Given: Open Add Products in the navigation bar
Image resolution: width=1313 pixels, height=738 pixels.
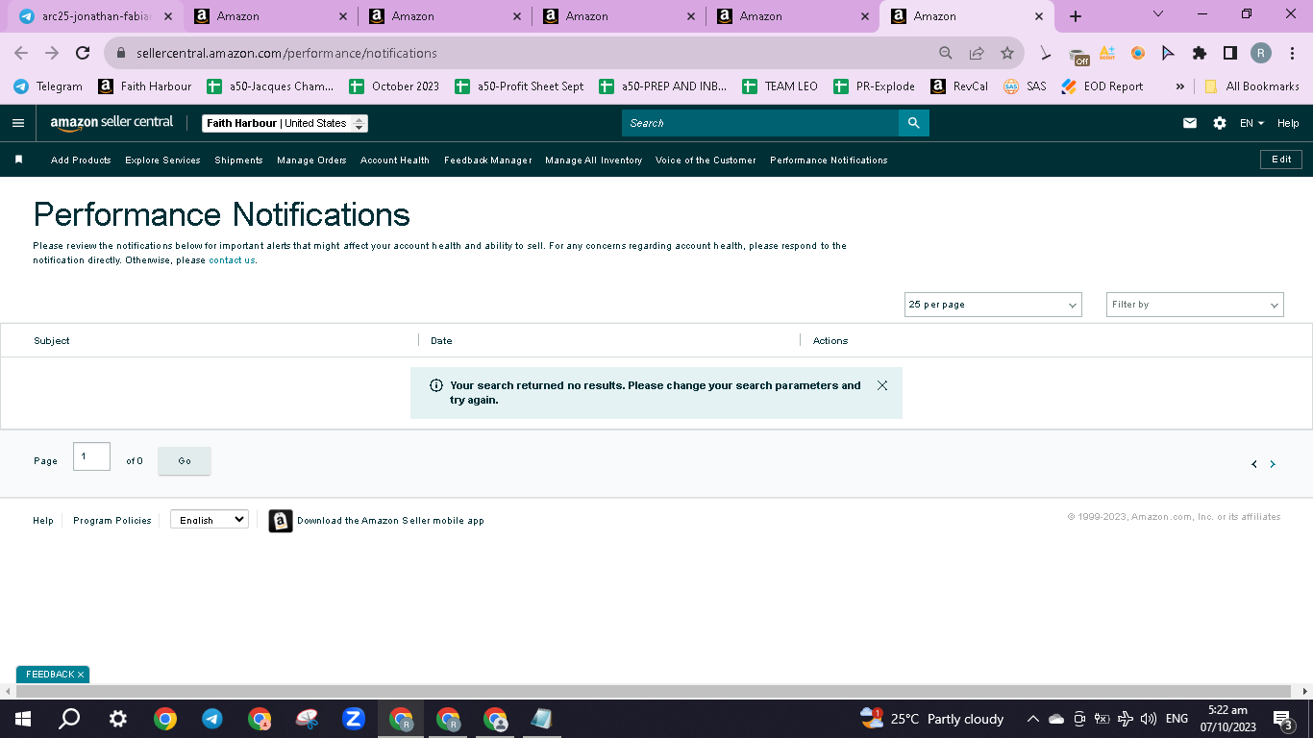Looking at the screenshot, I should pyautogui.click(x=81, y=160).
